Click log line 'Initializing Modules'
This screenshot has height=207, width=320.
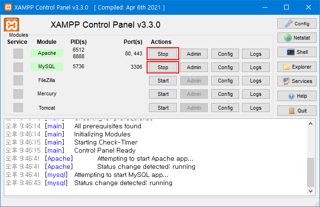[x=102, y=135]
